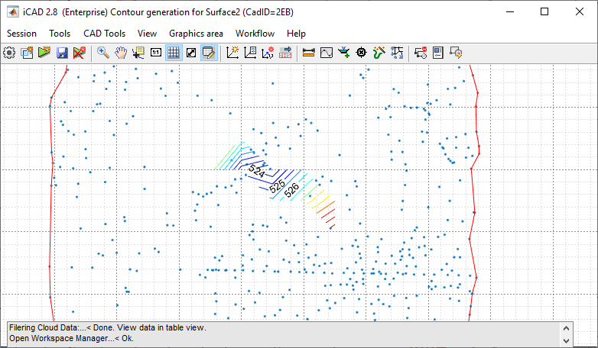This screenshot has height=348, width=598.
Task: Select the zoom magnifier tool
Action: (103, 53)
